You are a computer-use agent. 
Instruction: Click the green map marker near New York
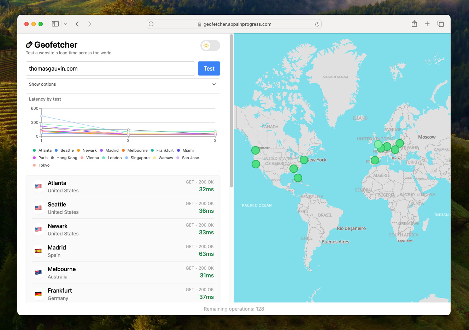304,160
